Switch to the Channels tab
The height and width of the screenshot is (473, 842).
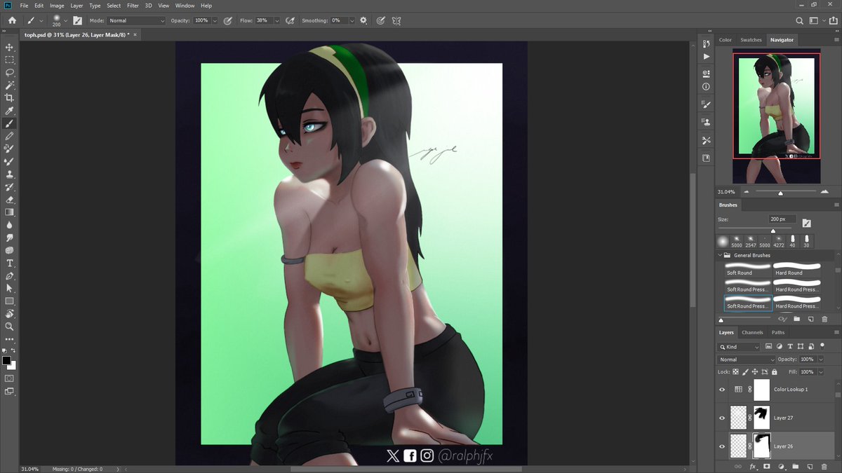click(752, 332)
